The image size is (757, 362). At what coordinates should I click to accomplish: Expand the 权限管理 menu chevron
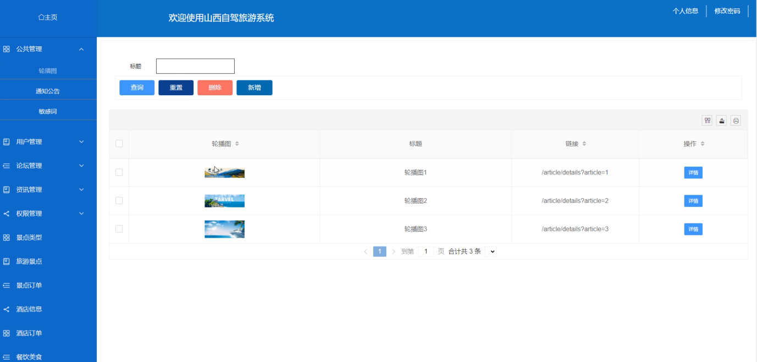click(82, 213)
